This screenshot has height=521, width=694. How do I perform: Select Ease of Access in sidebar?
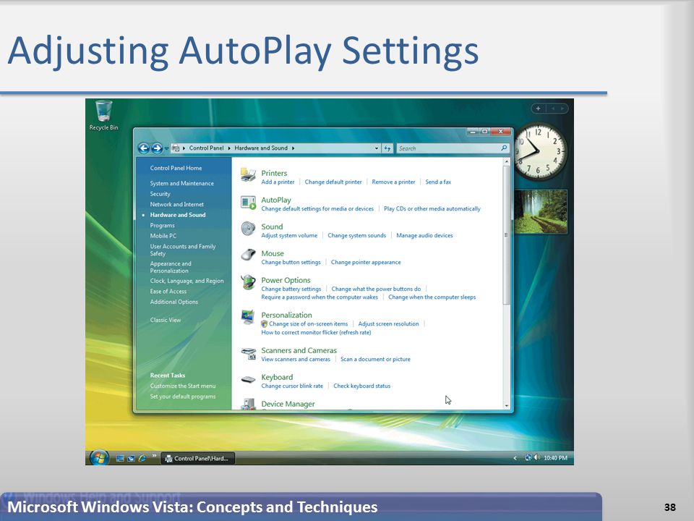(x=168, y=291)
